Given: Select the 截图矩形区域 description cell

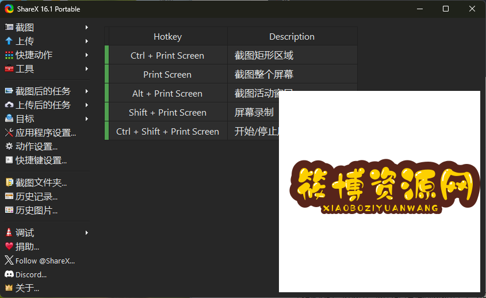Looking at the screenshot, I should point(292,55).
